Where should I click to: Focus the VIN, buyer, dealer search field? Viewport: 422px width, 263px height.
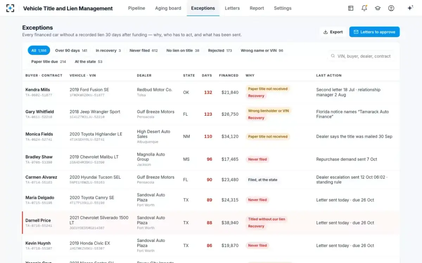click(362, 56)
